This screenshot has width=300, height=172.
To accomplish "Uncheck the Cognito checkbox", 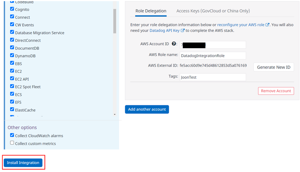I will 12,9.
